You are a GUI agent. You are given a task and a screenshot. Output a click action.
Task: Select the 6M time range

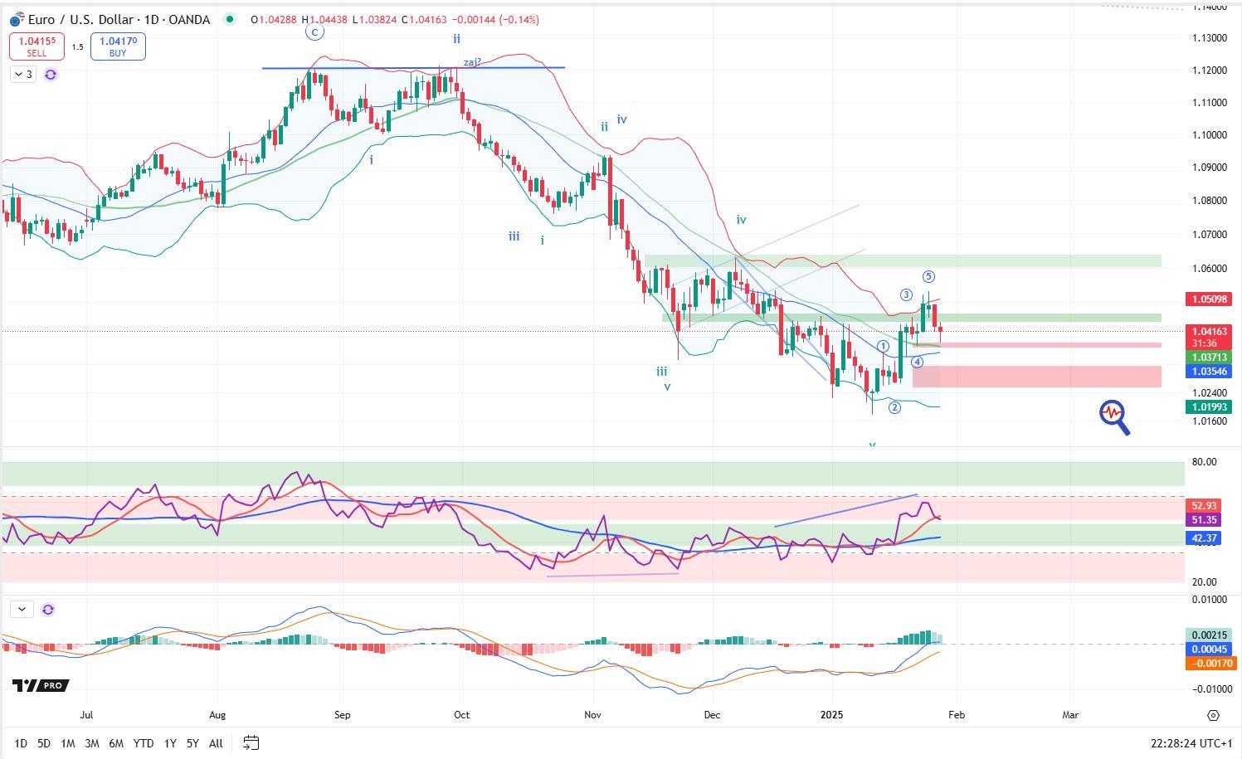point(116,743)
